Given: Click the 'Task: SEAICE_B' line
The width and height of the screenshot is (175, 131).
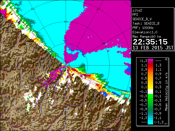Looking at the screenshot, I should [x=146, y=23].
